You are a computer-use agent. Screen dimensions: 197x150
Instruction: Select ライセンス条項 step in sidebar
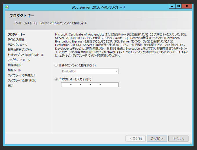tap(16, 40)
